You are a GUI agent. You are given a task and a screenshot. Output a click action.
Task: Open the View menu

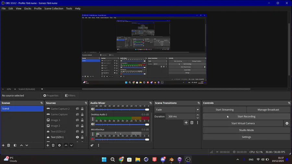pos(18,8)
